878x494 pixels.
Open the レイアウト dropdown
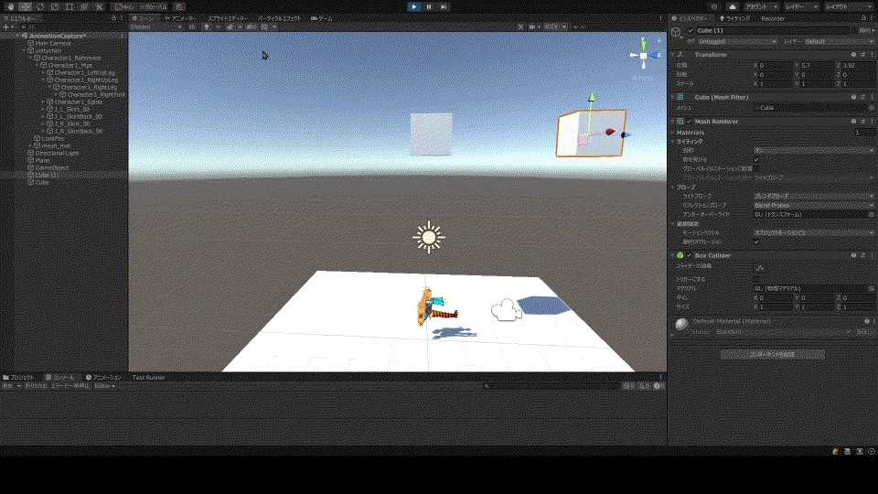click(x=848, y=6)
